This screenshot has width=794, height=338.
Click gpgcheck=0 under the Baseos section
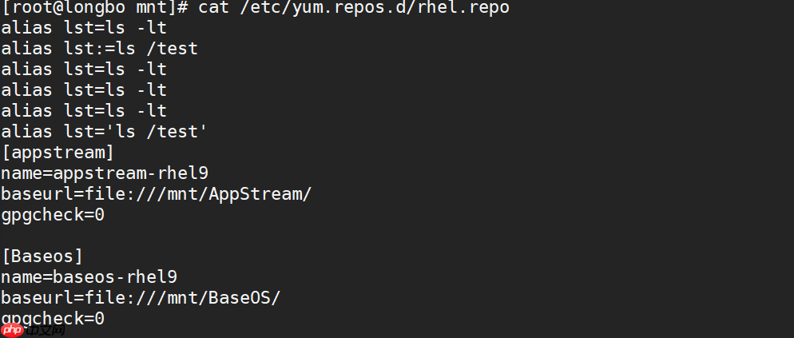point(53,319)
